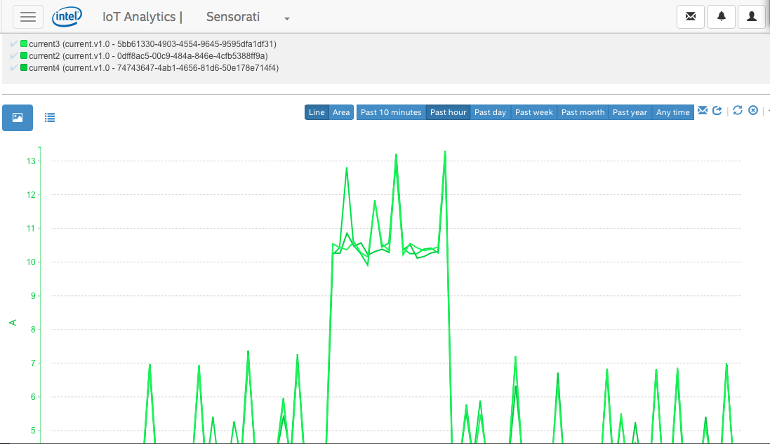Image resolution: width=770 pixels, height=444 pixels.
Task: Toggle the current4 series checkmark
Action: [x=13, y=67]
